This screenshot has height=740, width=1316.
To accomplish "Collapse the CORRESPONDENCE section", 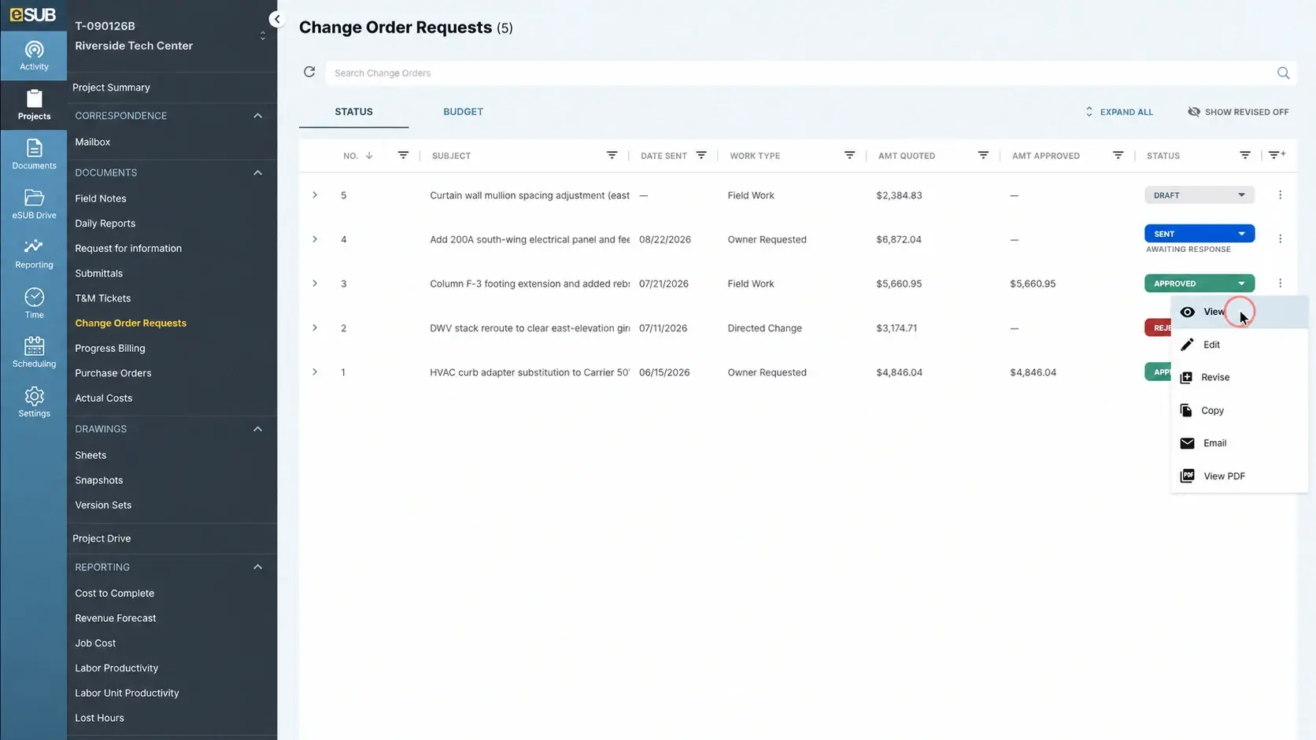I will (257, 116).
